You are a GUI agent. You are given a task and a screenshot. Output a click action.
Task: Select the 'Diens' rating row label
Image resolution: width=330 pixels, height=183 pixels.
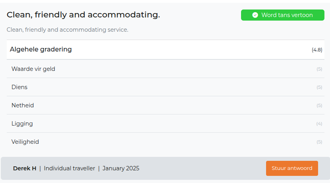[19, 87]
